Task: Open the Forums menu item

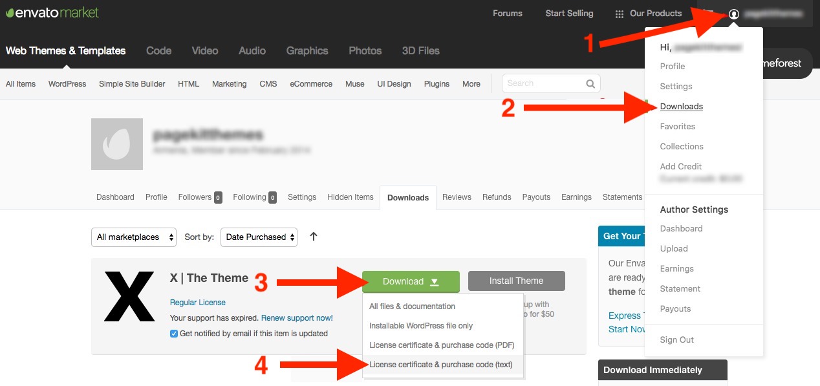Action: [507, 13]
